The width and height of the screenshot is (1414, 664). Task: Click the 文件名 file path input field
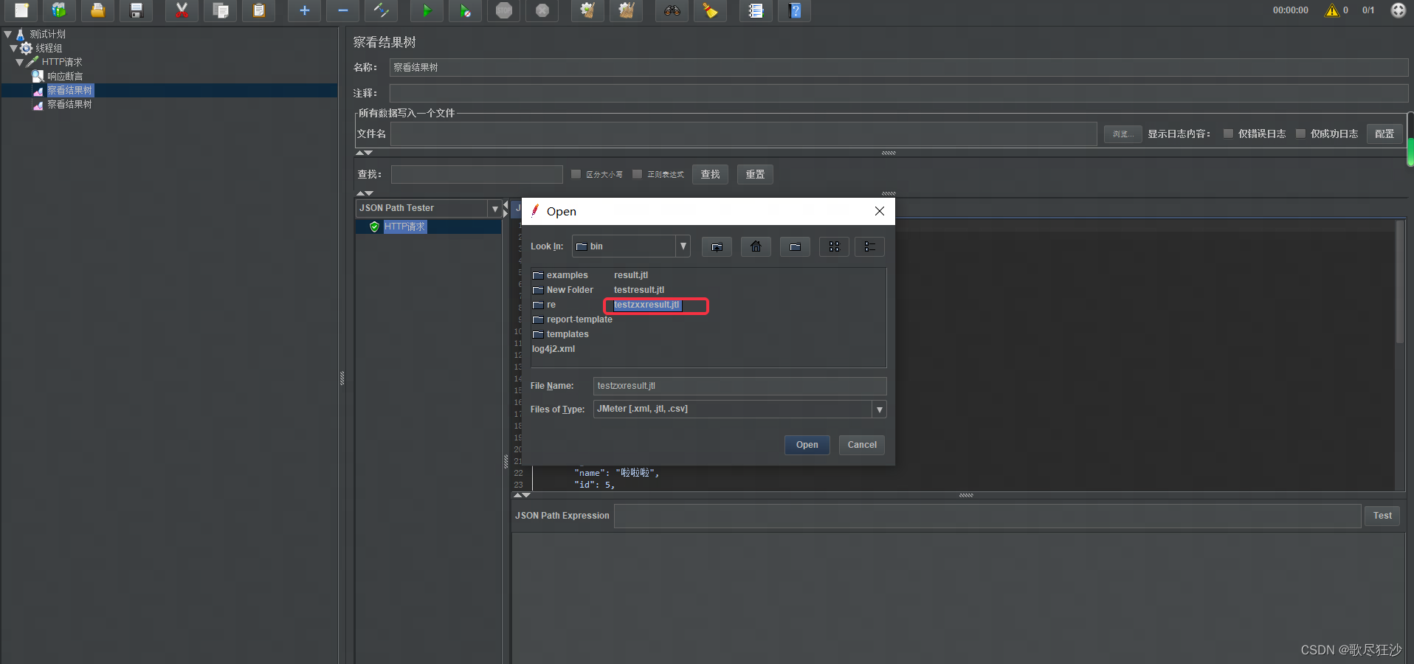tap(744, 134)
